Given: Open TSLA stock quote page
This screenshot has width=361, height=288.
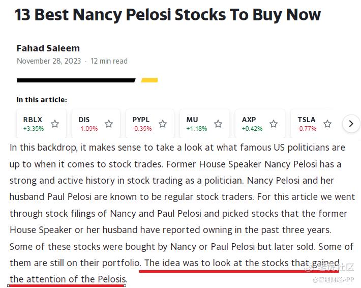Looking at the screenshot, I should (x=306, y=120).
